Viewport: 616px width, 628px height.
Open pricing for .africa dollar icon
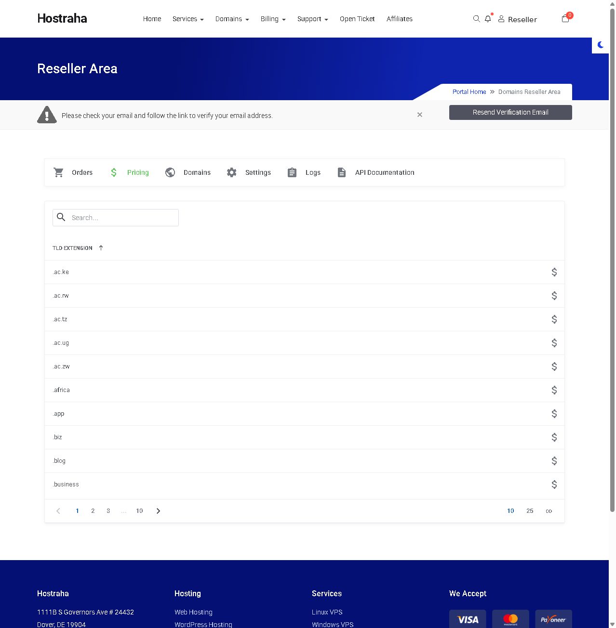point(554,390)
